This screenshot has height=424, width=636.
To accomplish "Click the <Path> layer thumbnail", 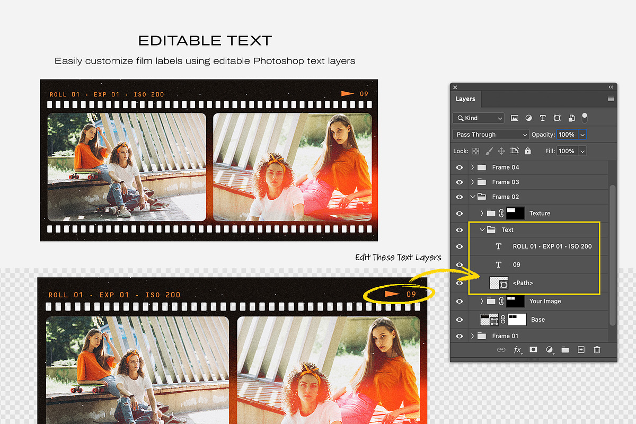I will point(499,283).
